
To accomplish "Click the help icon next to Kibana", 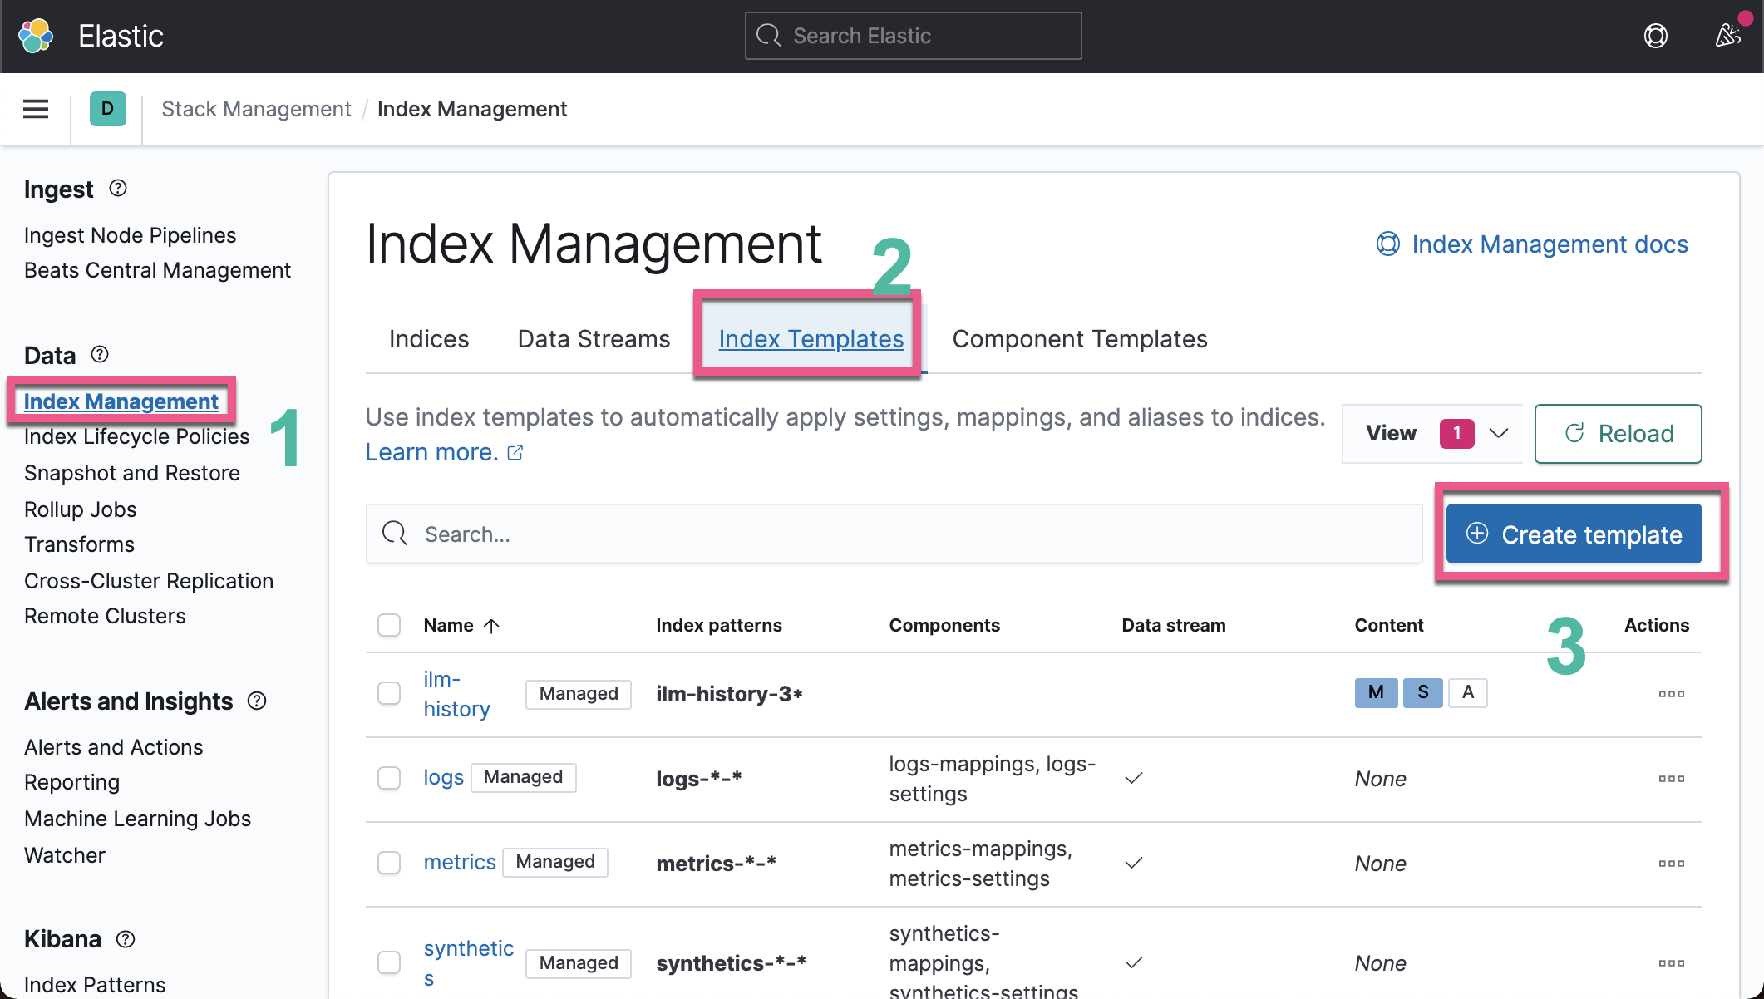I will click(x=126, y=939).
